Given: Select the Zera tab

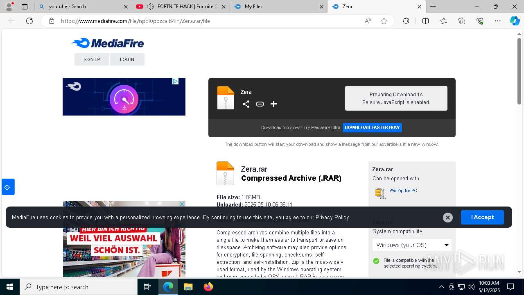Looking at the screenshot, I should 377,7.
